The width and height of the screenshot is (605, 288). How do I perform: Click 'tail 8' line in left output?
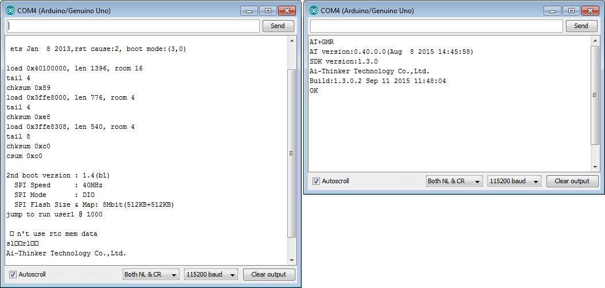(18, 137)
